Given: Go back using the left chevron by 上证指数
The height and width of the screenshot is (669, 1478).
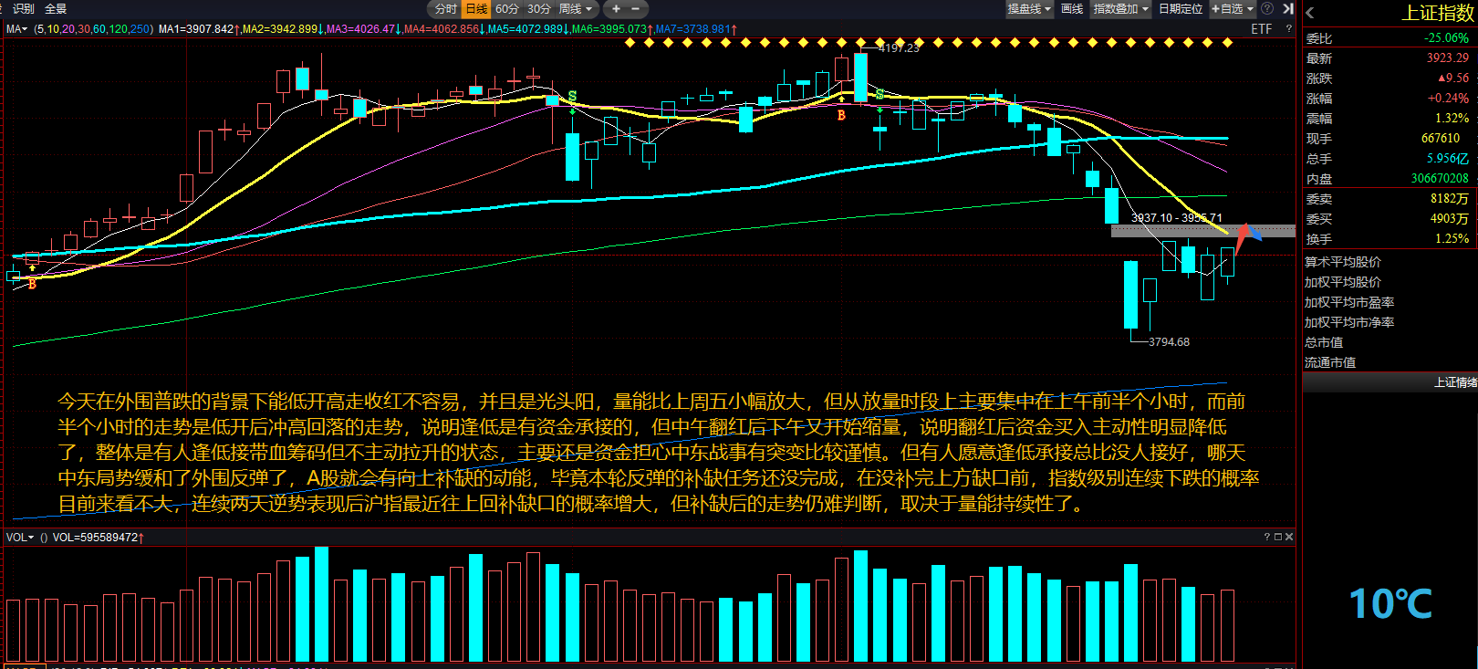Looking at the screenshot, I should pos(1310,13).
